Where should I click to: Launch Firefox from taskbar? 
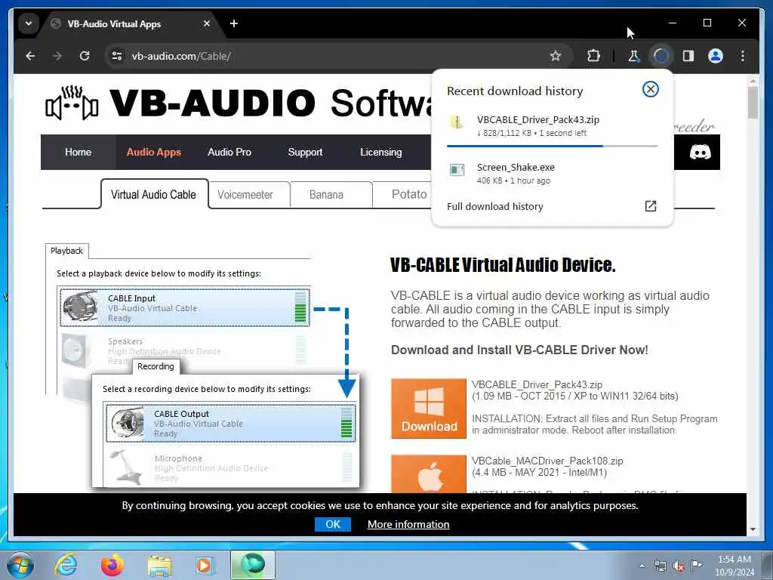[x=112, y=565]
